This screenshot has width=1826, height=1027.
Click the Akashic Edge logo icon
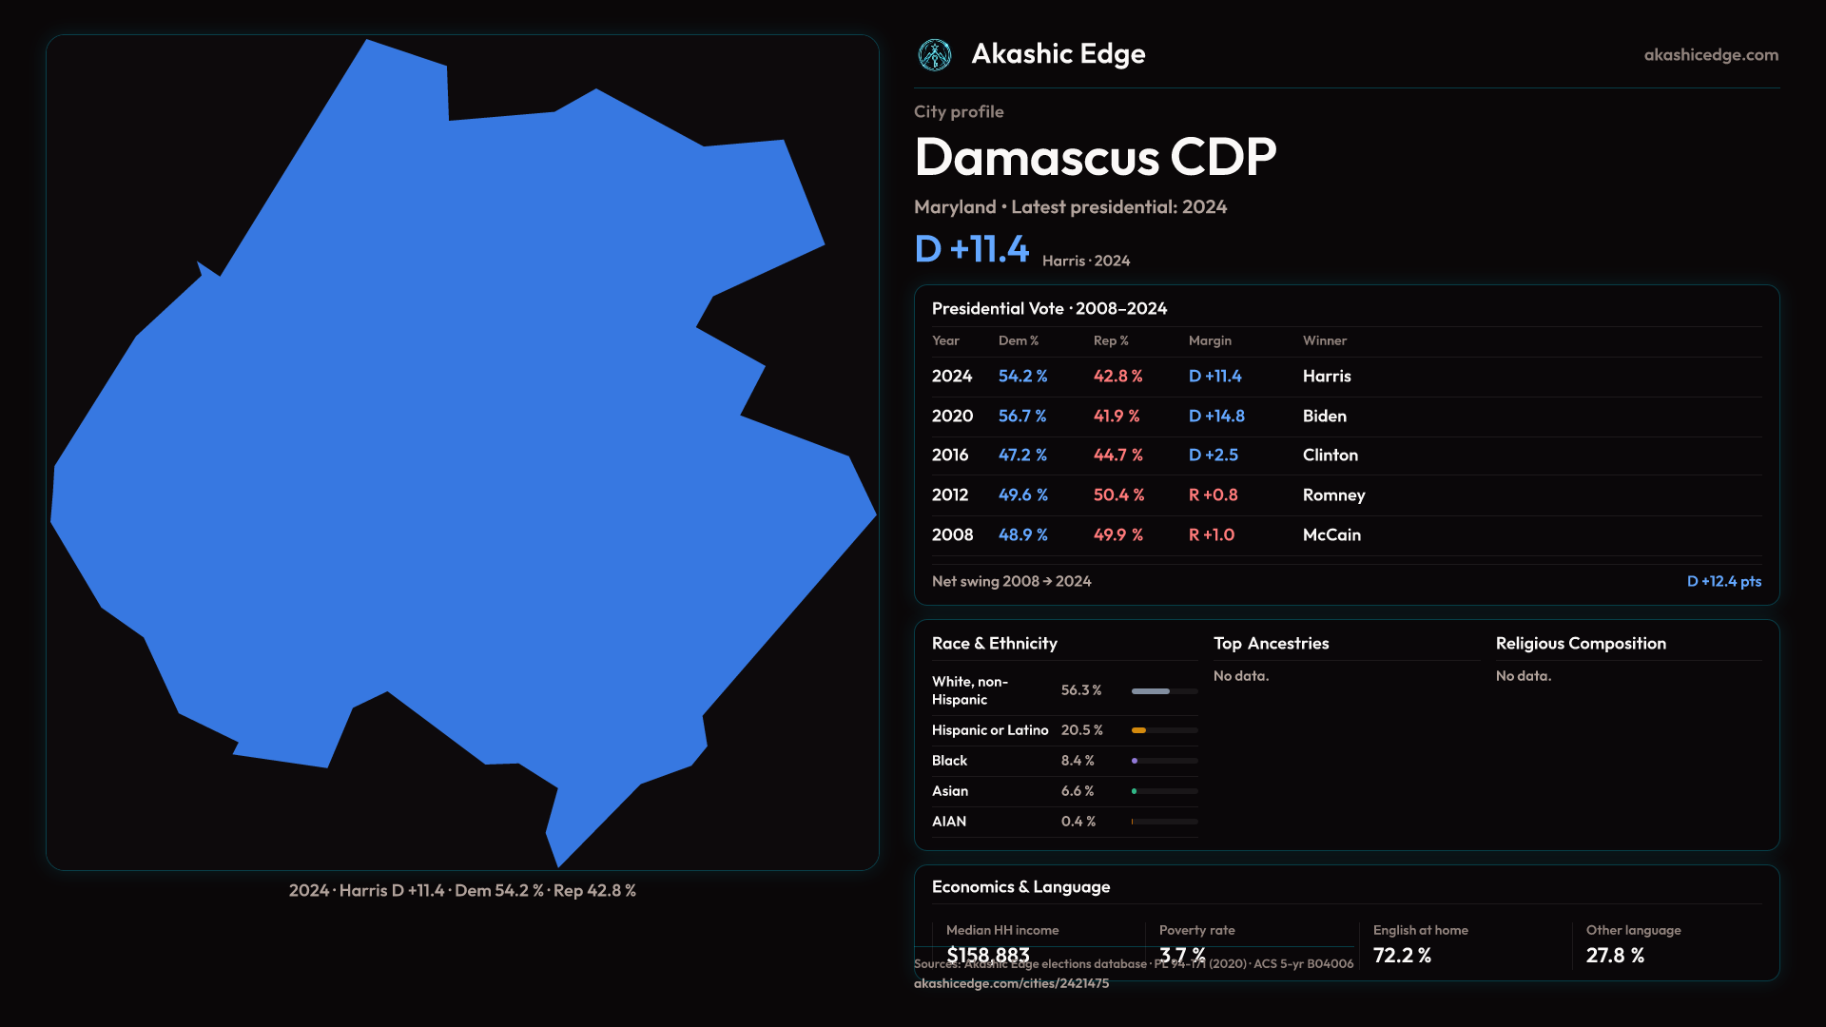(x=934, y=55)
